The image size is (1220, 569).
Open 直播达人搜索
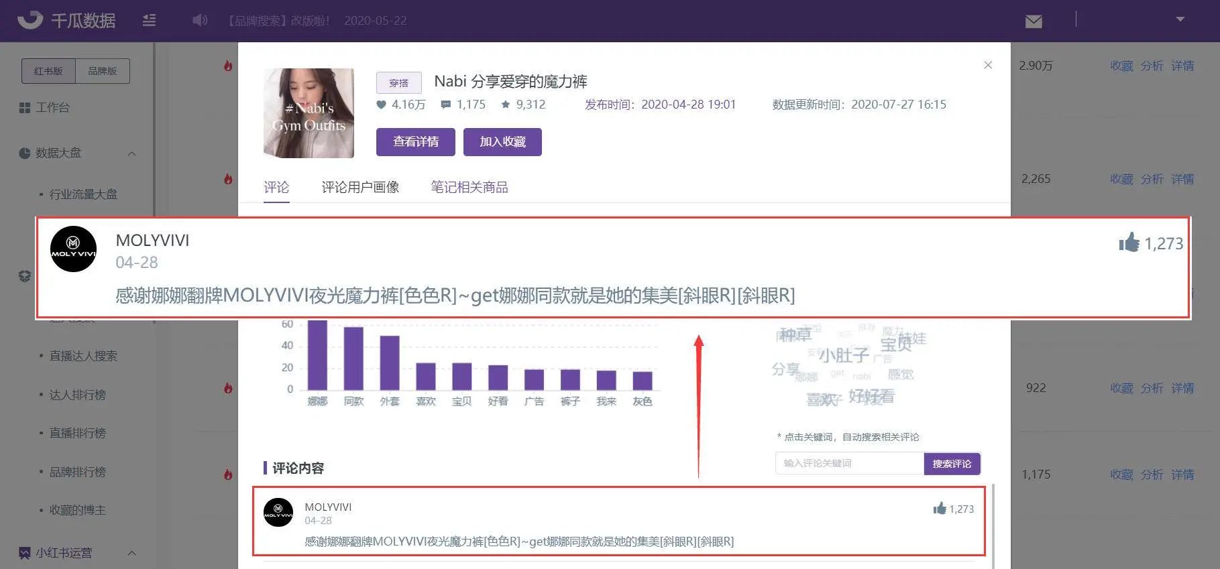[83, 356]
